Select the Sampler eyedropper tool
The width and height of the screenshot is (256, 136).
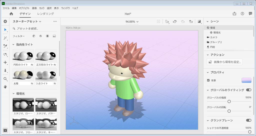(5, 46)
